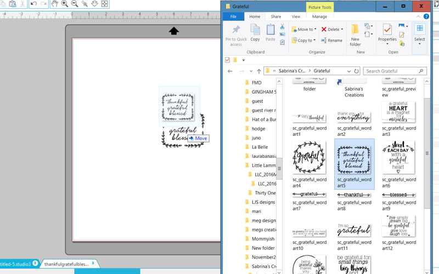Open the Move to dropdown
This screenshot has width=439, height=274.
[x=304, y=29]
